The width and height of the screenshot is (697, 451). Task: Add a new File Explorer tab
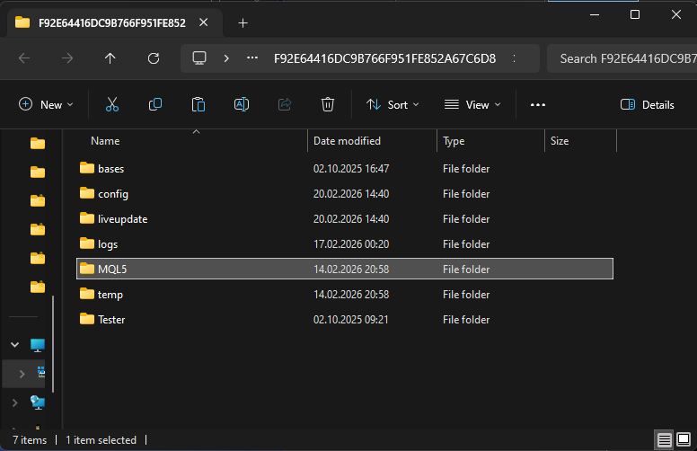coord(243,23)
